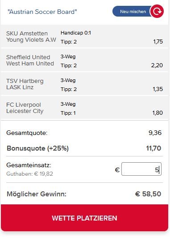Click the 1,35 odds for LASK Linz
The width and height of the screenshot is (170, 238).
[158, 89]
